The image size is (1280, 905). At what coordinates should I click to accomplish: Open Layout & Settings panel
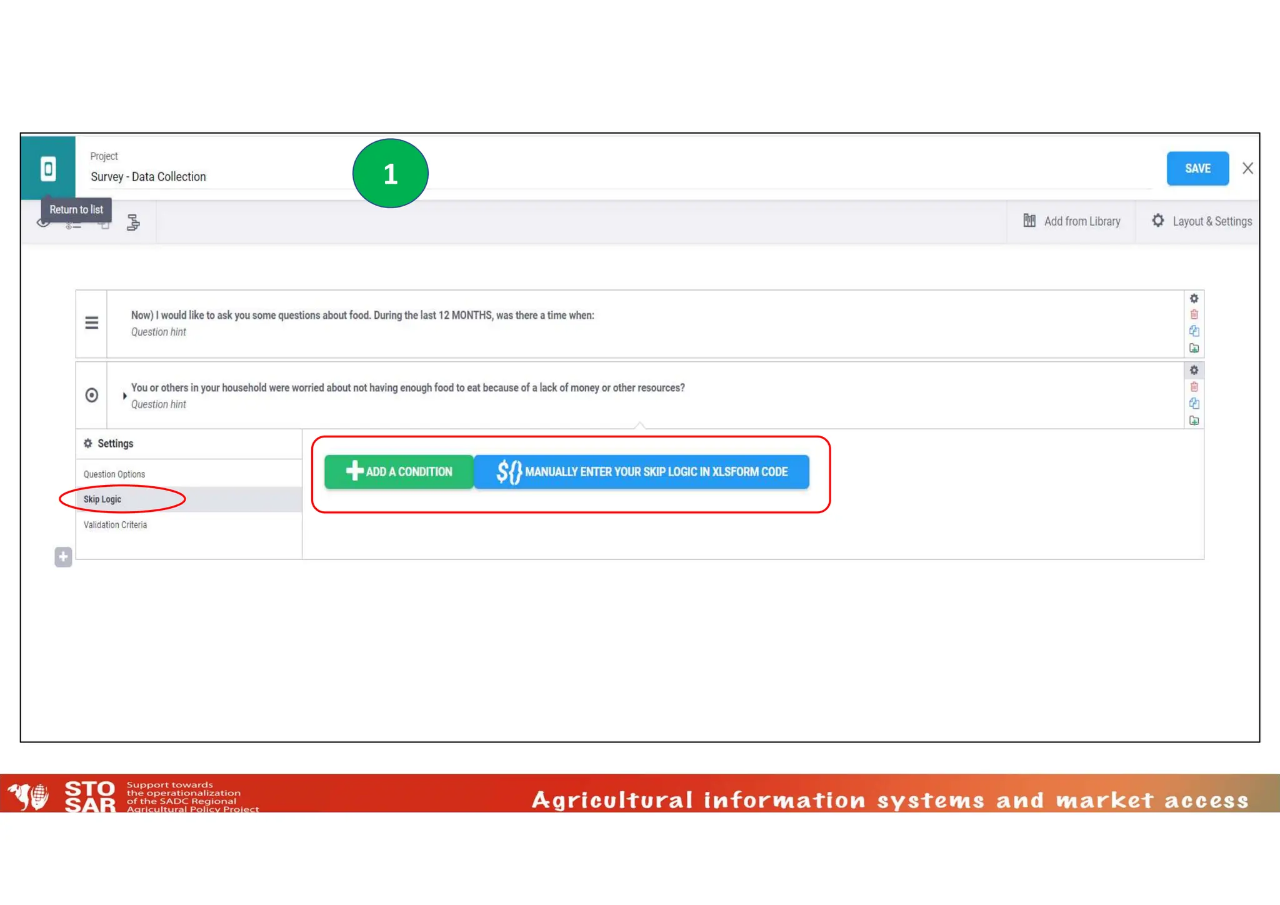coord(1201,221)
